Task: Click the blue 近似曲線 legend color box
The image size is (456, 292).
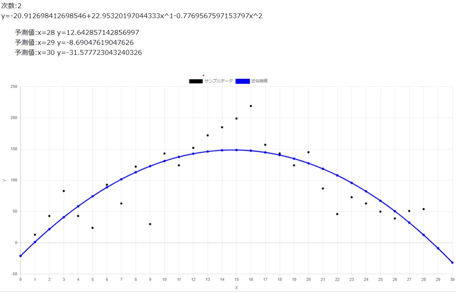Action: click(242, 81)
